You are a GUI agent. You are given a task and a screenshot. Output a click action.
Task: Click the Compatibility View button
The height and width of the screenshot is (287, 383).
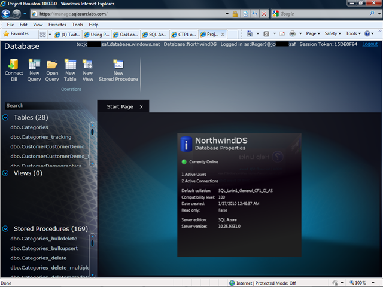coord(245,14)
